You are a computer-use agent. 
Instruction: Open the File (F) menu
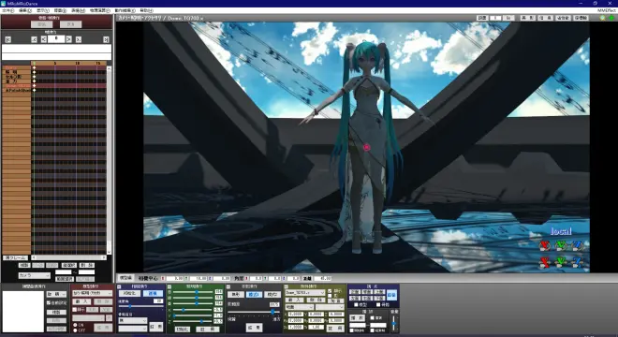tap(7, 10)
